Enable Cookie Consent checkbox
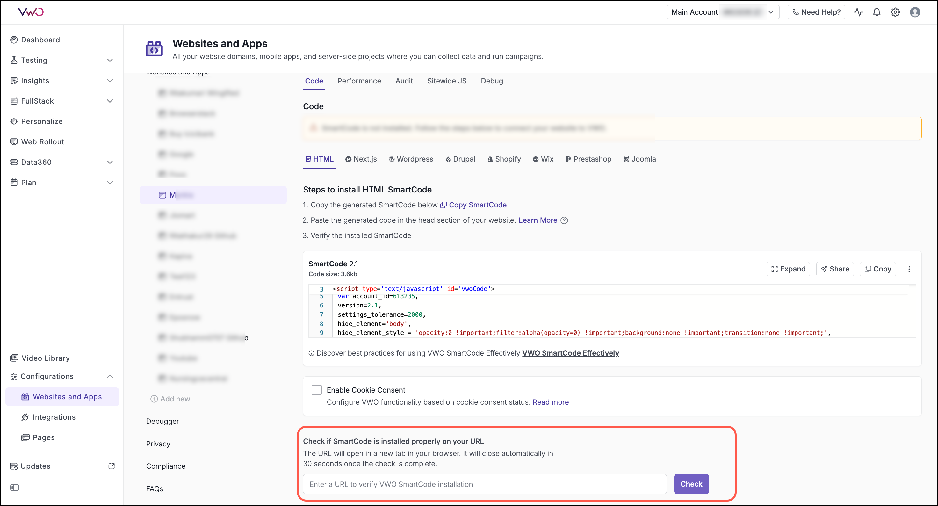 tap(316, 390)
